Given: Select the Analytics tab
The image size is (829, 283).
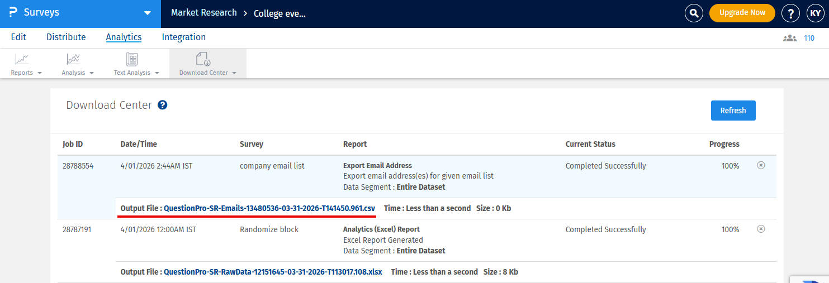Looking at the screenshot, I should pos(124,37).
